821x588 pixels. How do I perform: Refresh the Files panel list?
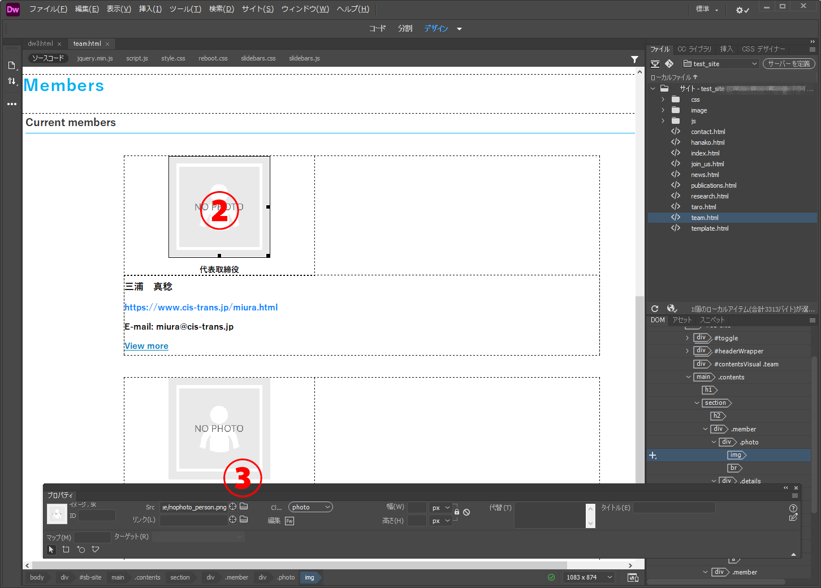tap(655, 309)
